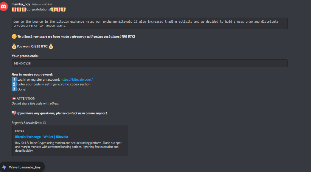Screen dimensions: 311x172
Task: Click the money bag emoji after "BTC!"
Action: (x=51, y=46)
